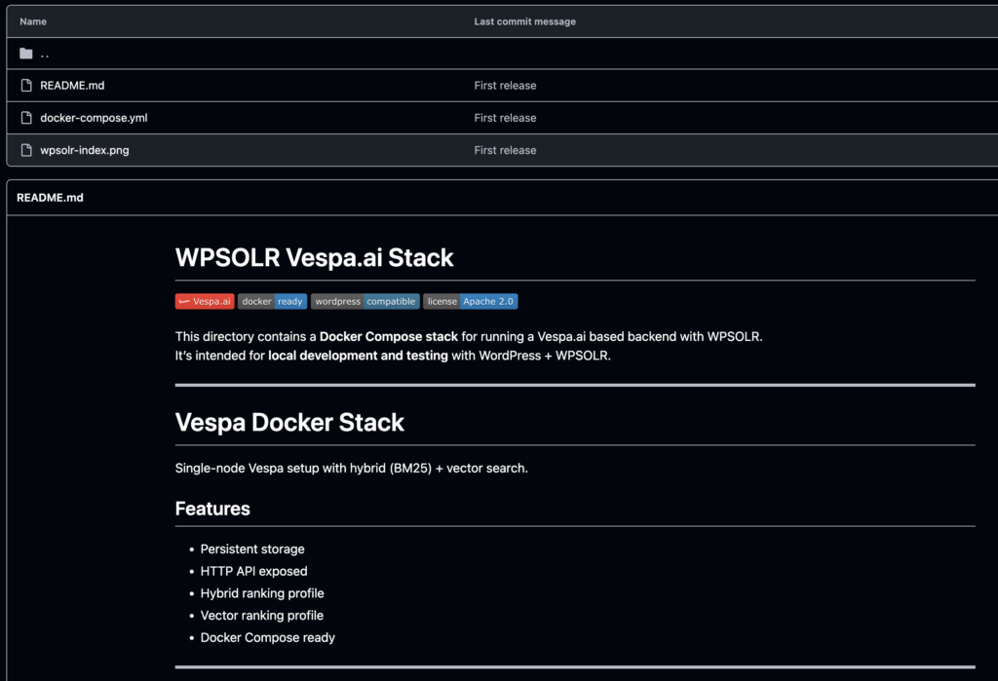Click the README.md file icon
Image resolution: width=998 pixels, height=681 pixels.
[x=26, y=86]
